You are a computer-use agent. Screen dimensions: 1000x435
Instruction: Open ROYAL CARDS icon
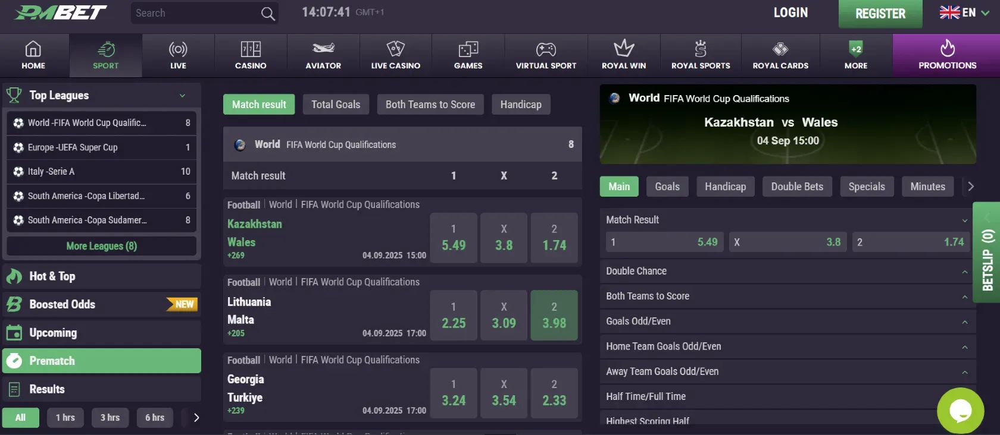(780, 49)
